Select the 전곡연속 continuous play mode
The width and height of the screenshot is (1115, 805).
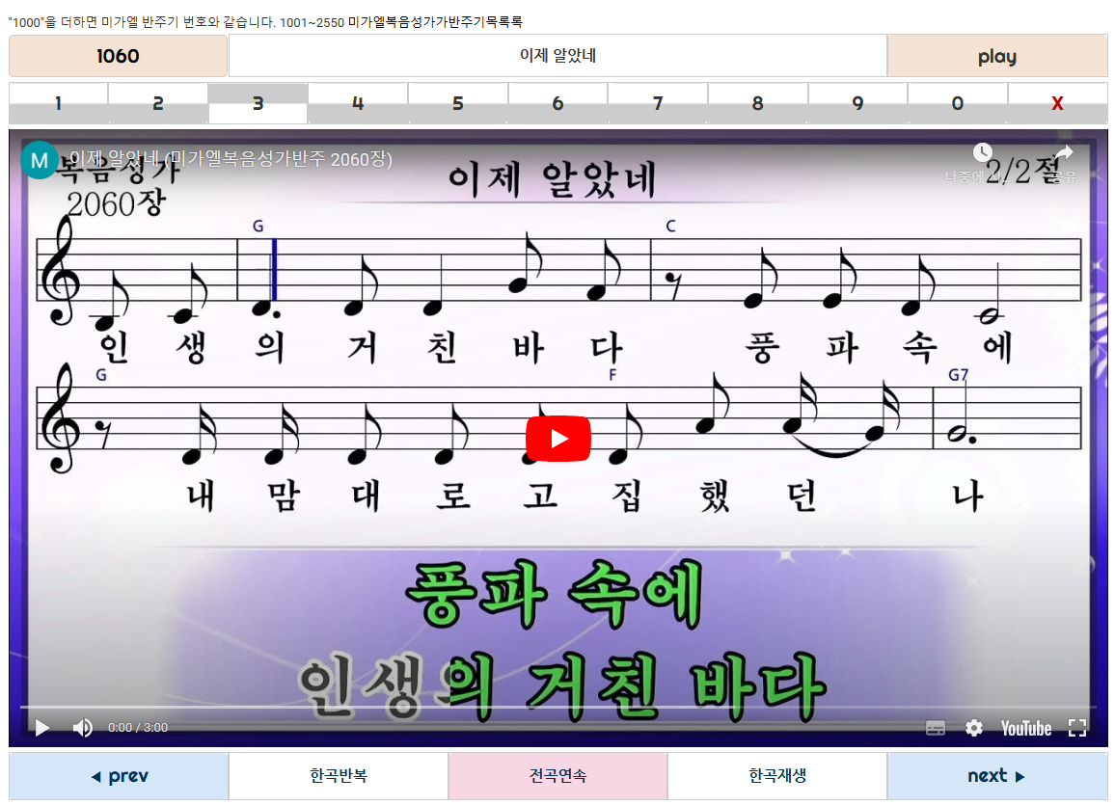[557, 776]
